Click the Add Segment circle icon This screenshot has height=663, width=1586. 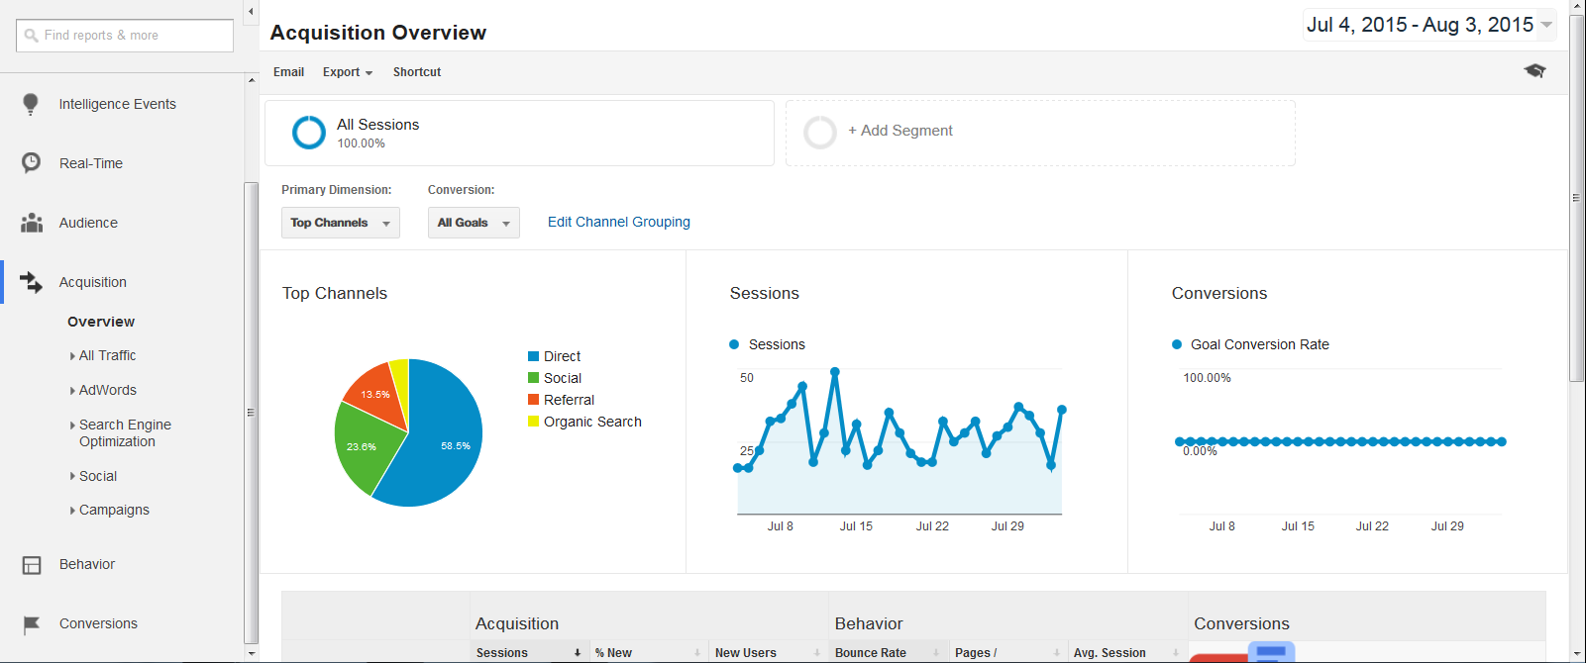(820, 132)
